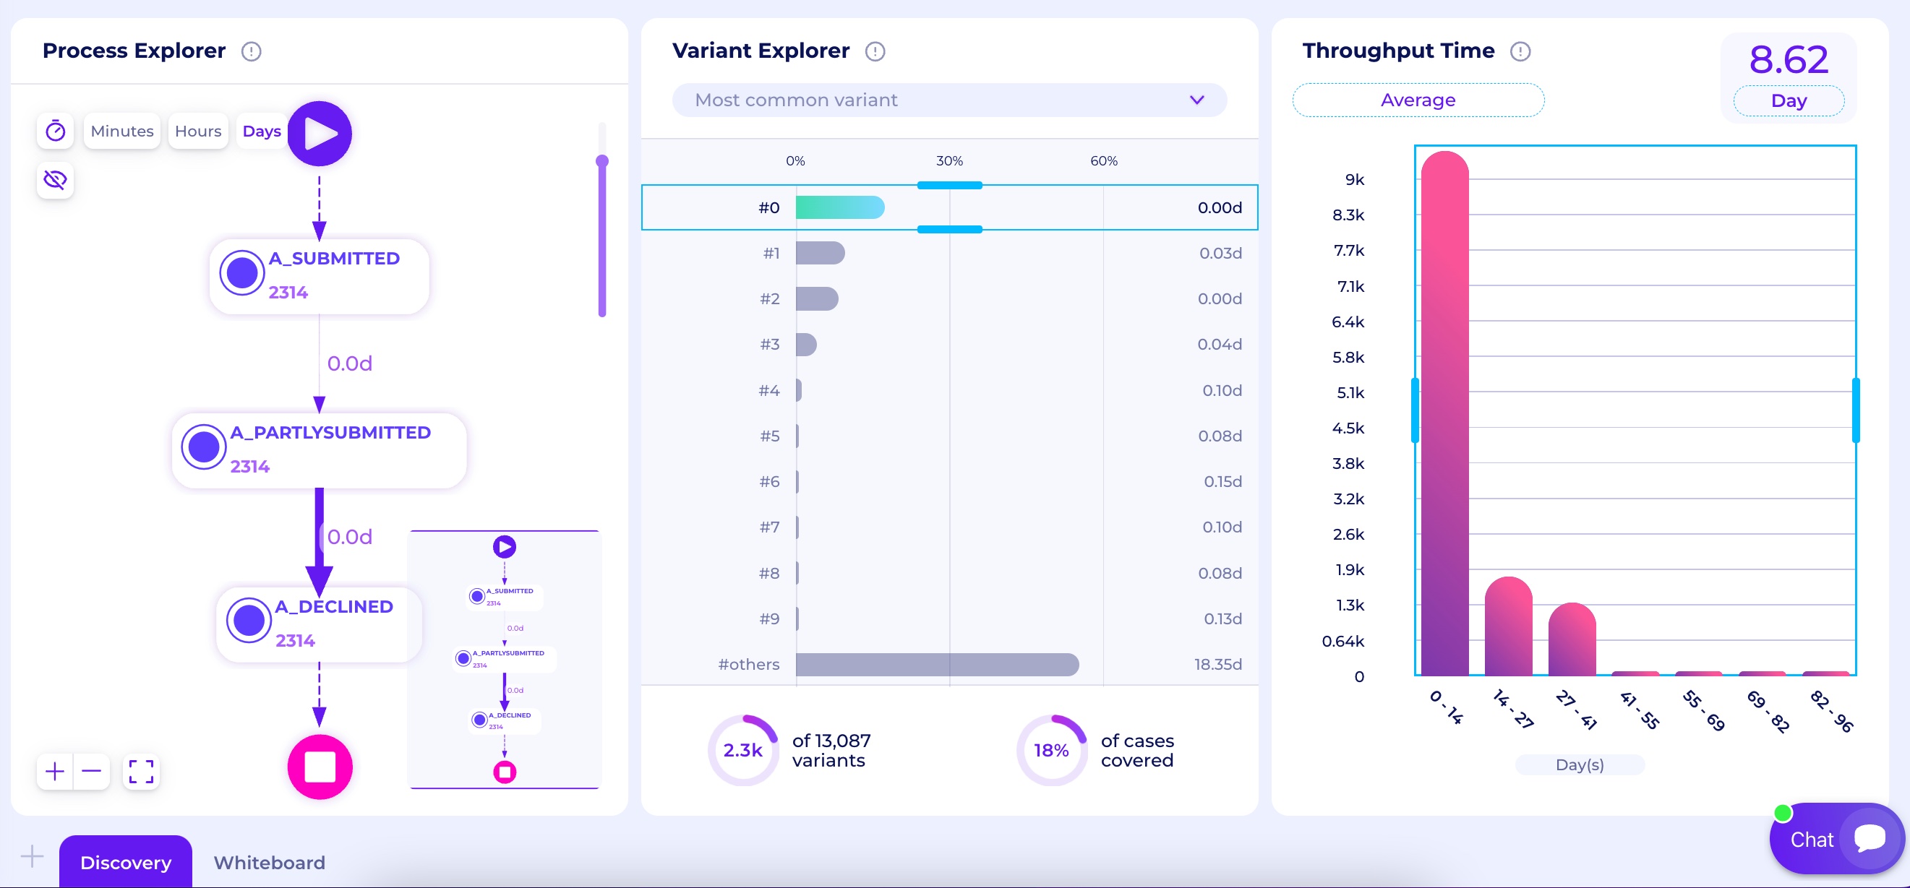1910x888 pixels.
Task: Open the Variant Explorer info tooltip
Action: tap(875, 51)
